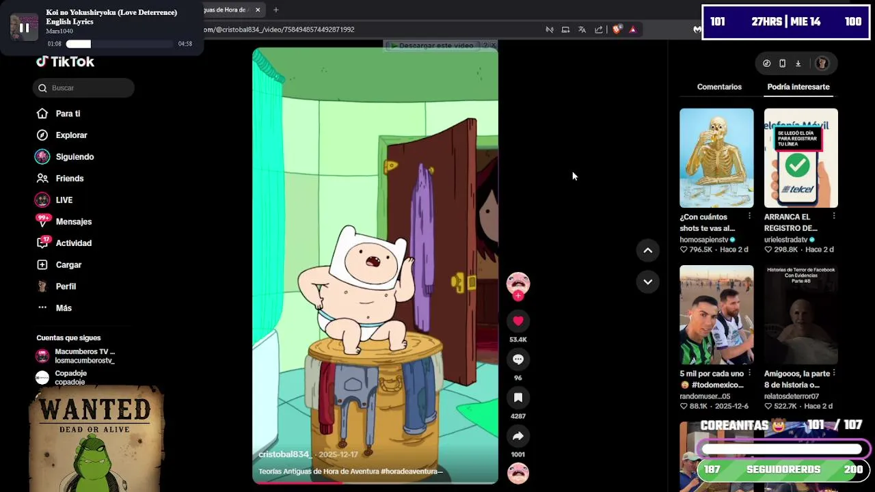Visit the urielestradatv profile

click(787, 240)
